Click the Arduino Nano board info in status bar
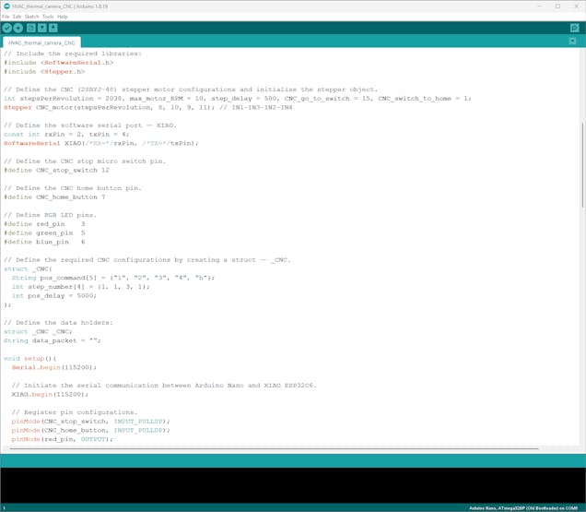 pyautogui.click(x=523, y=508)
